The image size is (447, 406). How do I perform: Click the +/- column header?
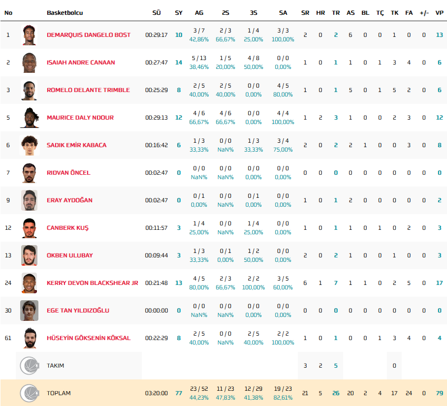point(424,13)
